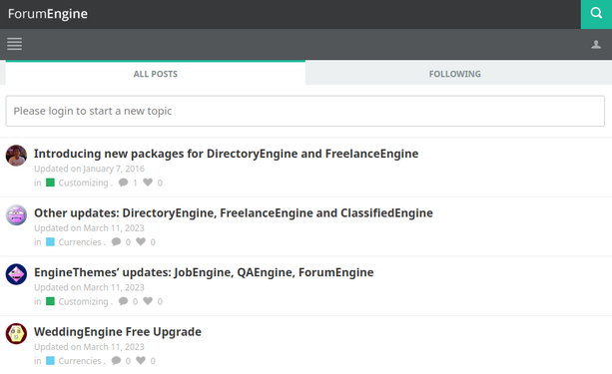This screenshot has height=374, width=612.
Task: Click comment bubble icon in EngineThemes' updates row
Action: point(124,300)
